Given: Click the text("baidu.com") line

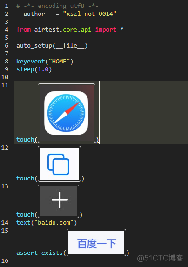Looking at the screenshot, I should (x=47, y=223).
